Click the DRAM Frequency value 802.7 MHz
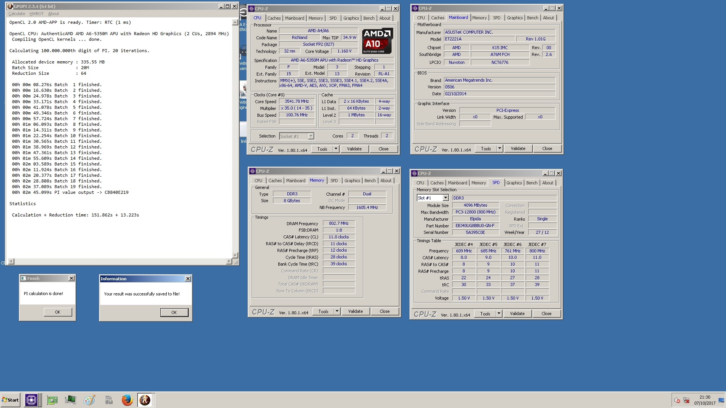726x408 pixels. click(339, 223)
